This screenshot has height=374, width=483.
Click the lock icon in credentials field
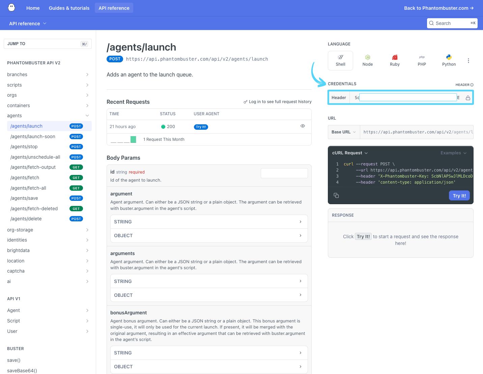point(468,98)
